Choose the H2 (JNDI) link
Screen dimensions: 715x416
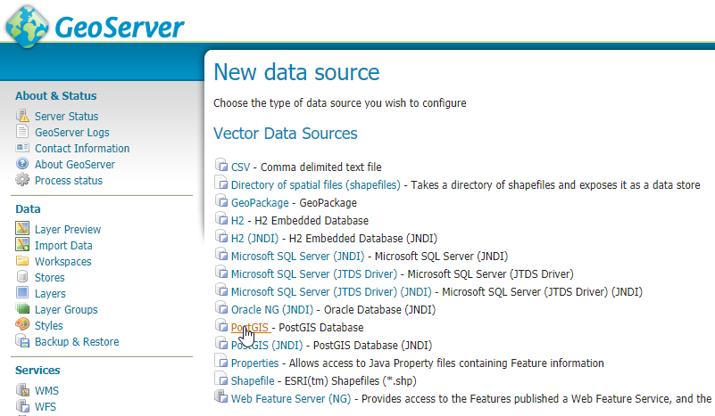click(x=254, y=239)
